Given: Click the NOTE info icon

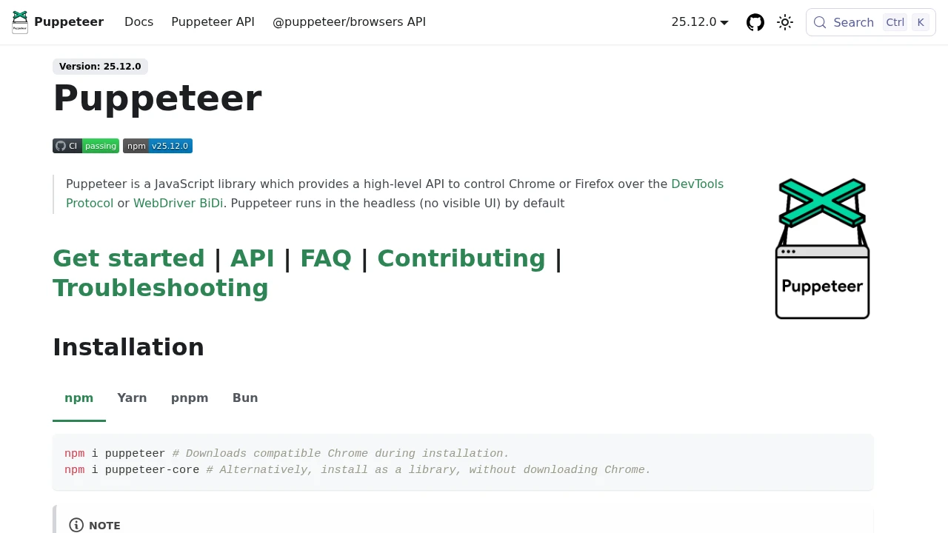Looking at the screenshot, I should tap(76, 525).
